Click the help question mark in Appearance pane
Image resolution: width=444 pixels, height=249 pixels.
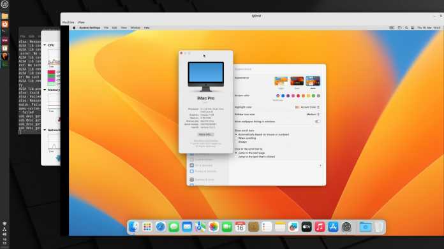[320, 166]
